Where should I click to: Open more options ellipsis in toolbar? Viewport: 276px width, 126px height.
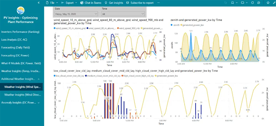coord(158,3)
